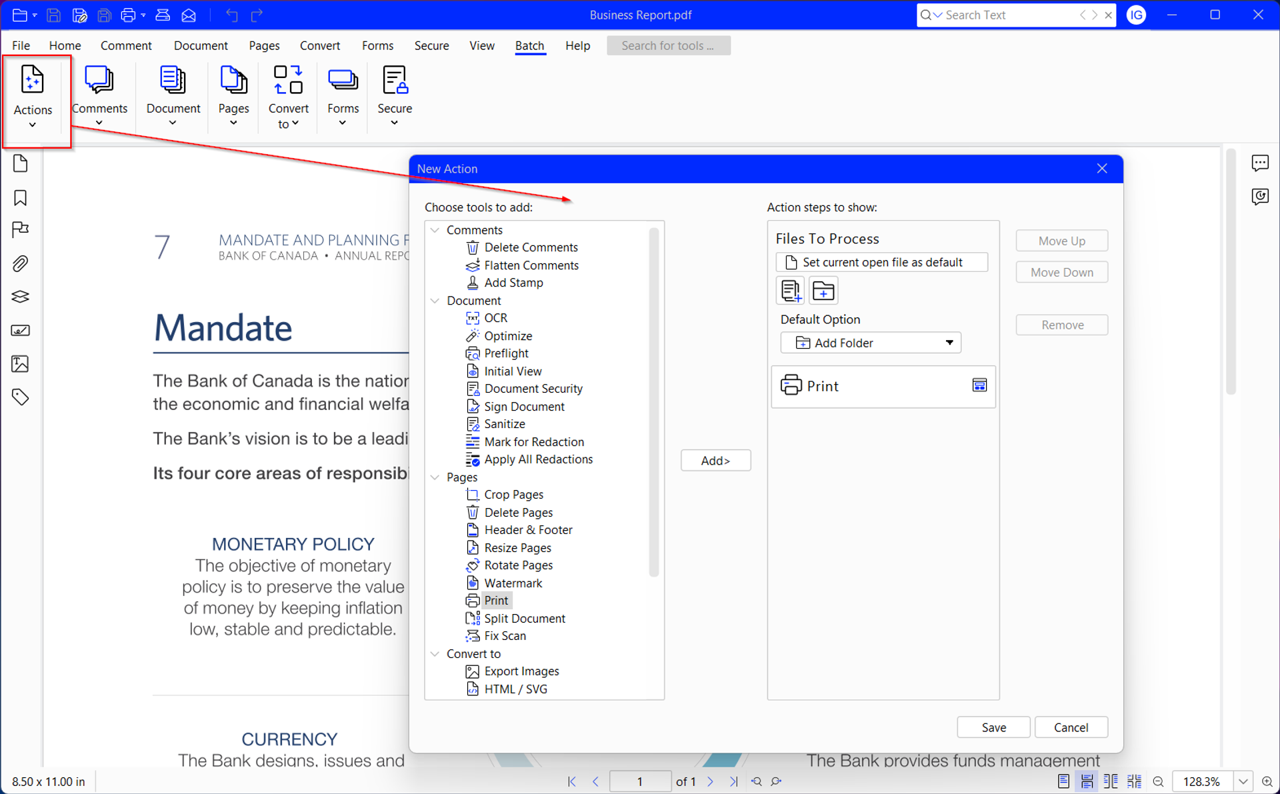Open the zoom percentage dropdown arrow
Screen dimensions: 1280x794
coord(1243,781)
